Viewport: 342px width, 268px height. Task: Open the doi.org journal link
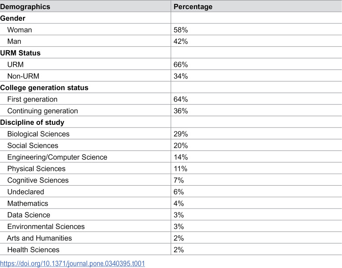(x=72, y=263)
